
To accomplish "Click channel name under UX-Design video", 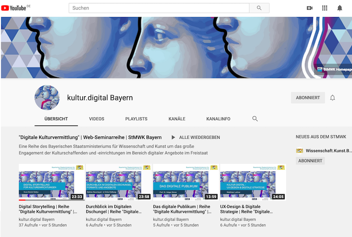I will pos(238,219).
